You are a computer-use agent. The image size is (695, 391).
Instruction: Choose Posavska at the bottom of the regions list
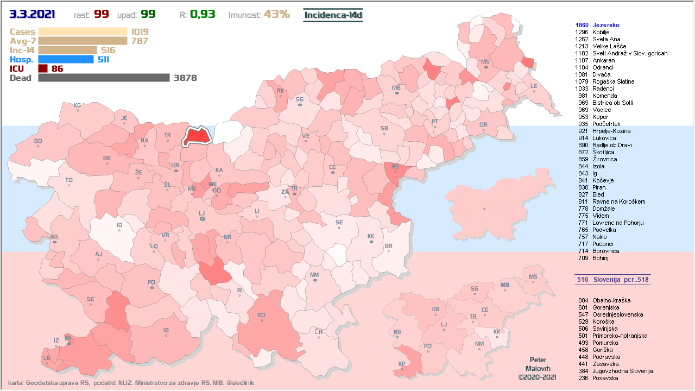pyautogui.click(x=605, y=378)
